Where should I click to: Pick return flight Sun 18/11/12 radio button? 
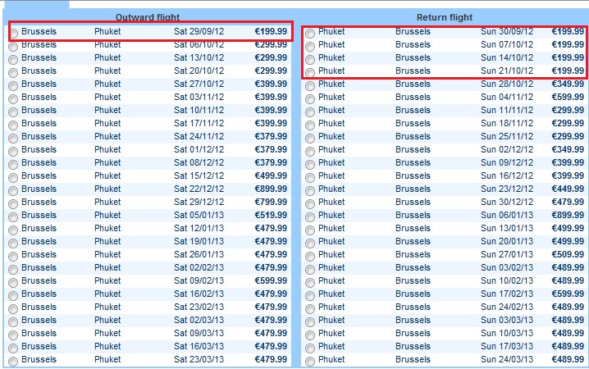point(310,125)
